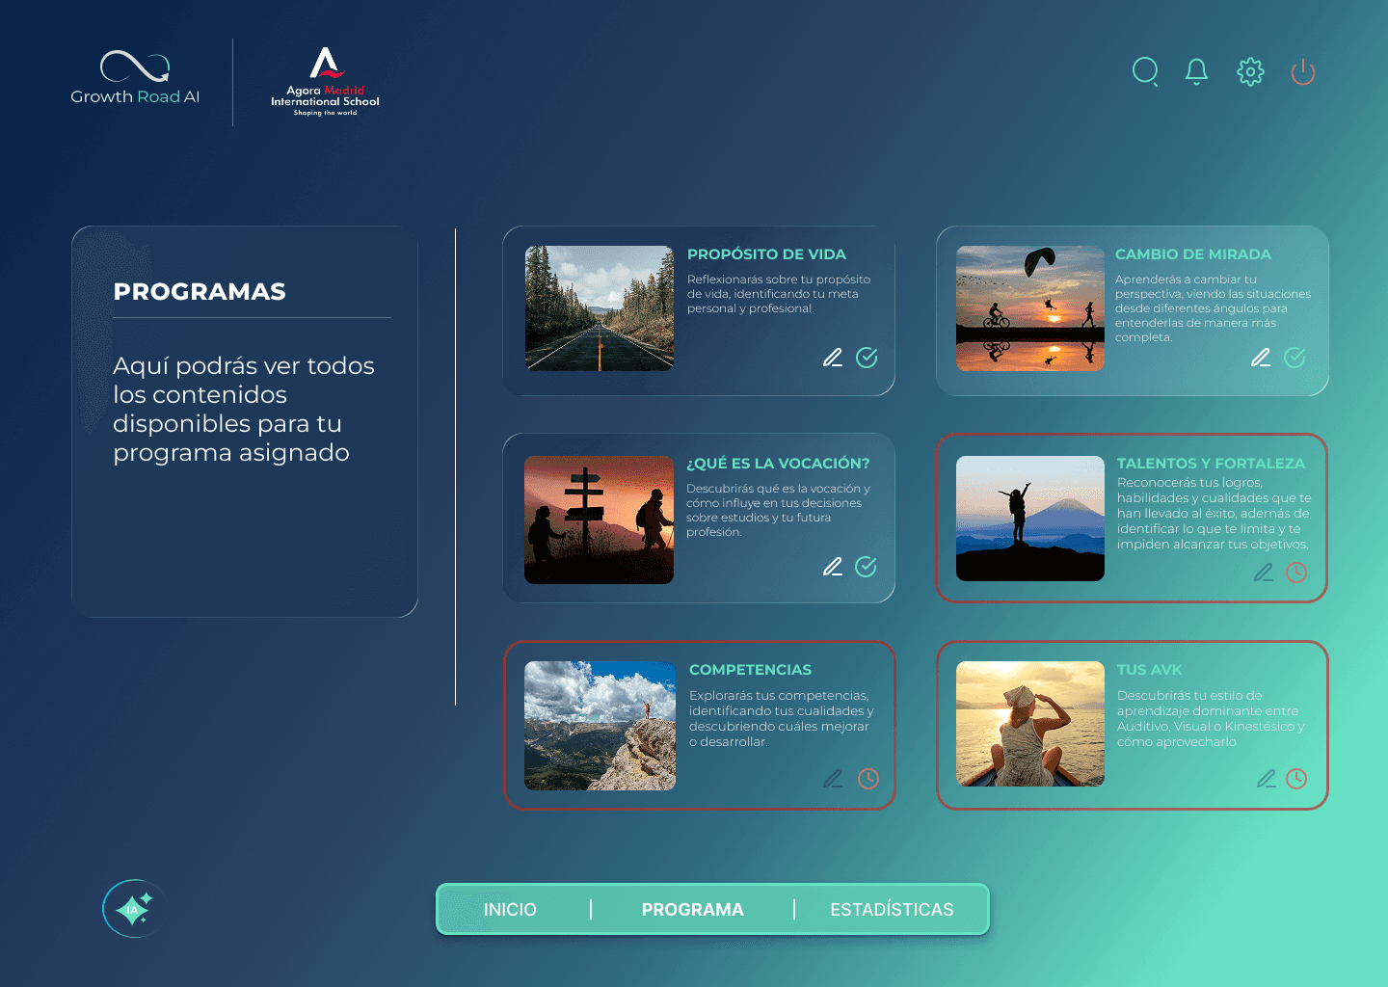
Task: Go to the INICIO tab
Action: point(510,910)
